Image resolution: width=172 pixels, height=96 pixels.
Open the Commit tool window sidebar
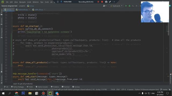[x=2, y=21]
